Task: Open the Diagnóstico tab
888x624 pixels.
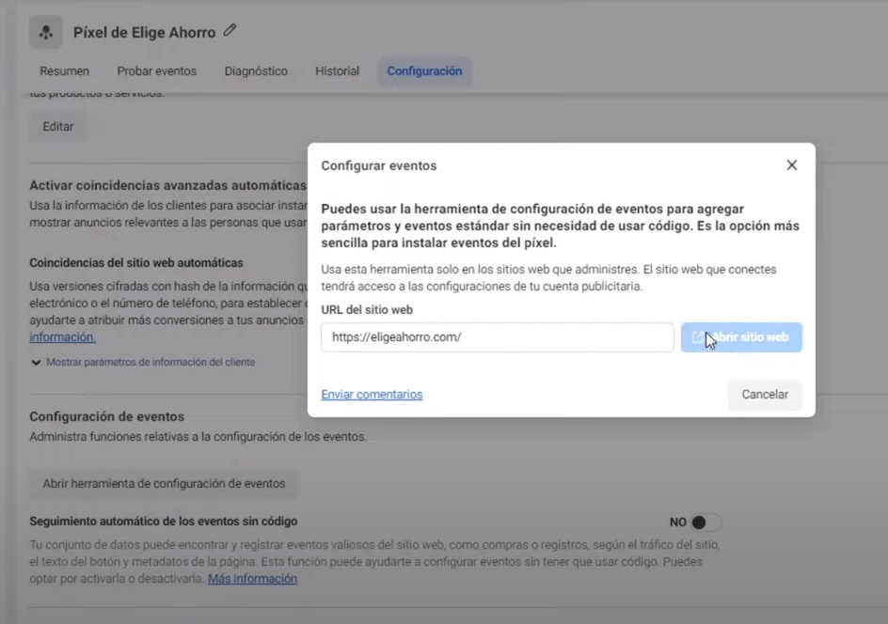Action: pos(256,71)
